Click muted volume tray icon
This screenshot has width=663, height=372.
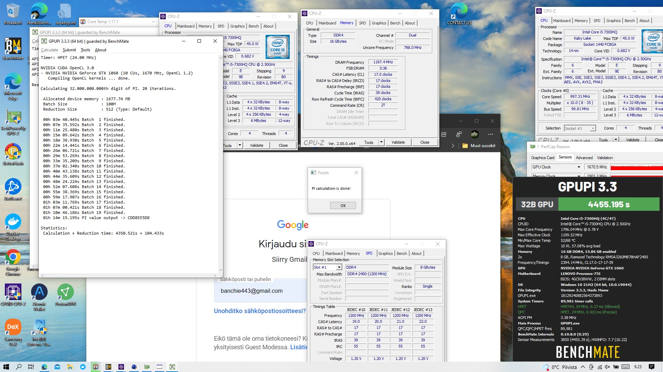(x=608, y=367)
